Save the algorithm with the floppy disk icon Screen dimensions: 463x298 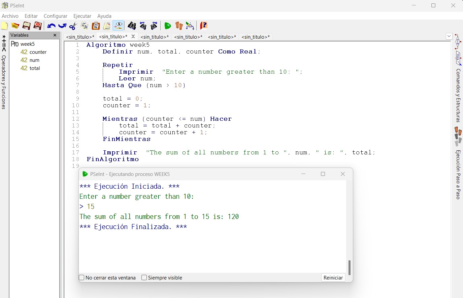click(x=26, y=26)
